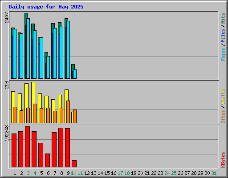
Task: Click the Visits legend label
Action: pyautogui.click(x=223, y=97)
